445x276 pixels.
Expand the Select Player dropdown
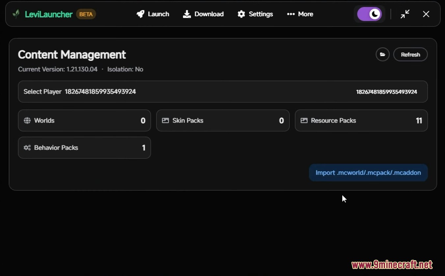pos(222,92)
